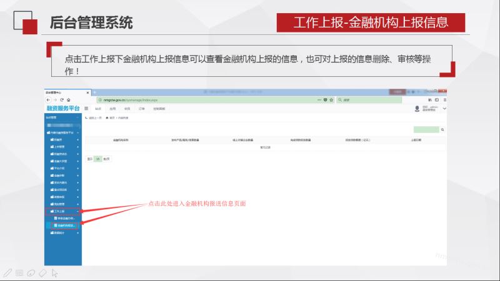
Task: Click the 返回上一页 link
Action: [95, 117]
